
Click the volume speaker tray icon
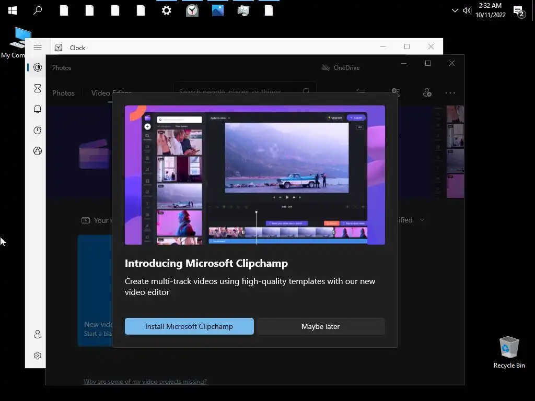point(467,10)
